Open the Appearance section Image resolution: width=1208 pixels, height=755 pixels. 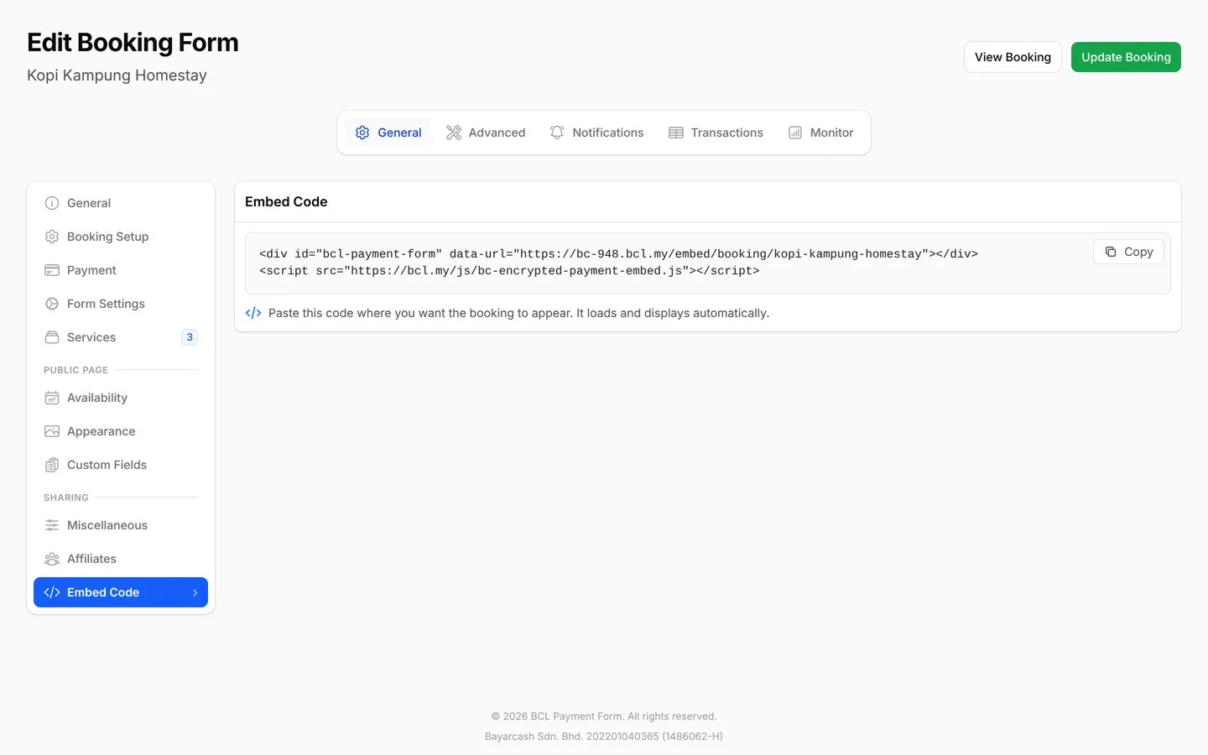[x=121, y=431]
